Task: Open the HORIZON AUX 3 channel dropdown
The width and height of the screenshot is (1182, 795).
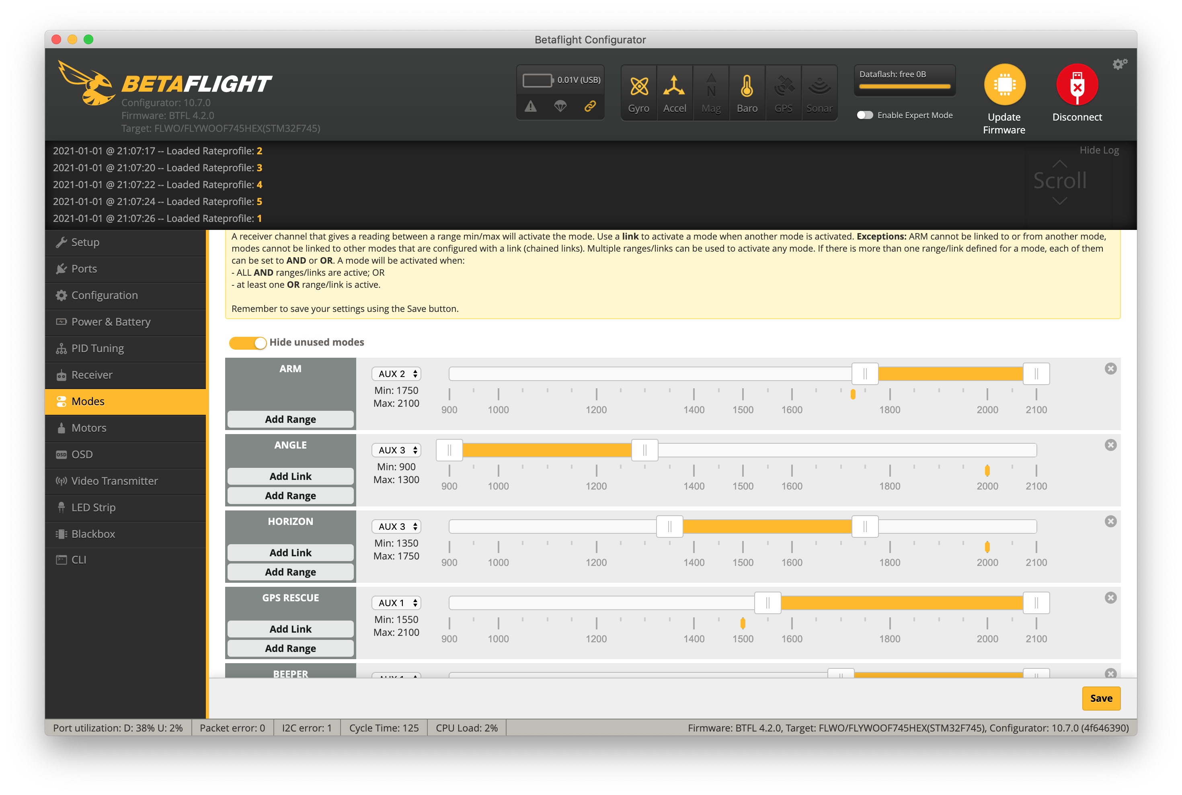Action: click(x=396, y=527)
